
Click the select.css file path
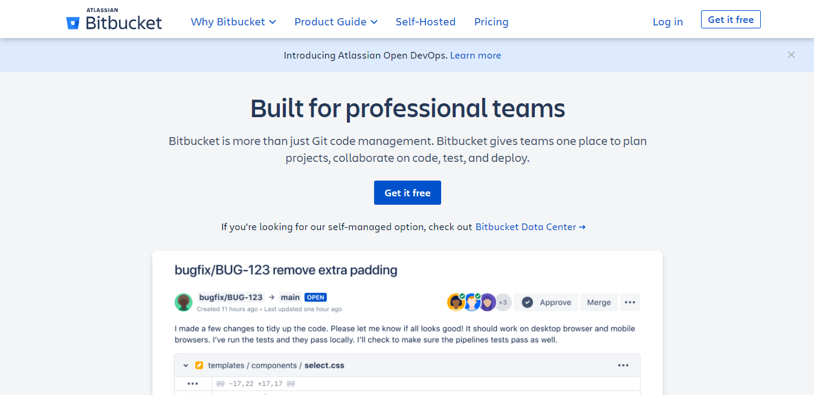point(276,365)
